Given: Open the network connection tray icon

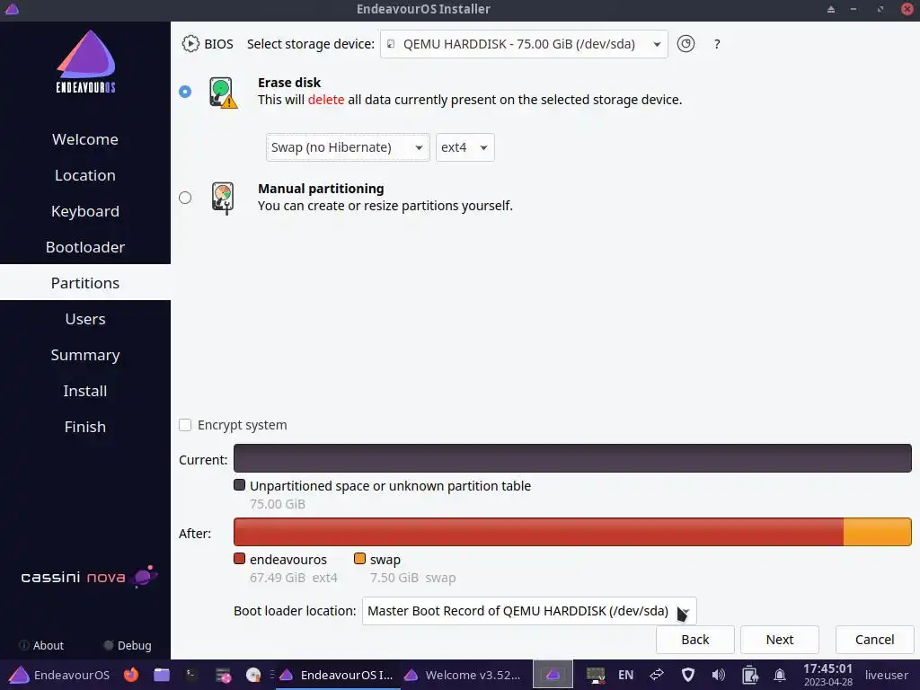Looking at the screenshot, I should [657, 675].
